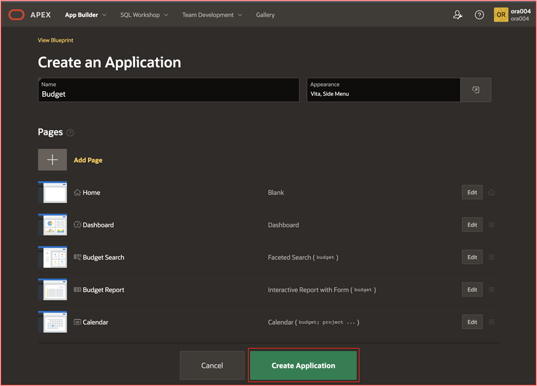Edit the Budget Report page
This screenshot has width=537, height=386.
472,289
